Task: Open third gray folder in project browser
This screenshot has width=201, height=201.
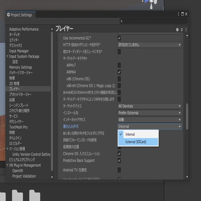Action: [35, 195]
